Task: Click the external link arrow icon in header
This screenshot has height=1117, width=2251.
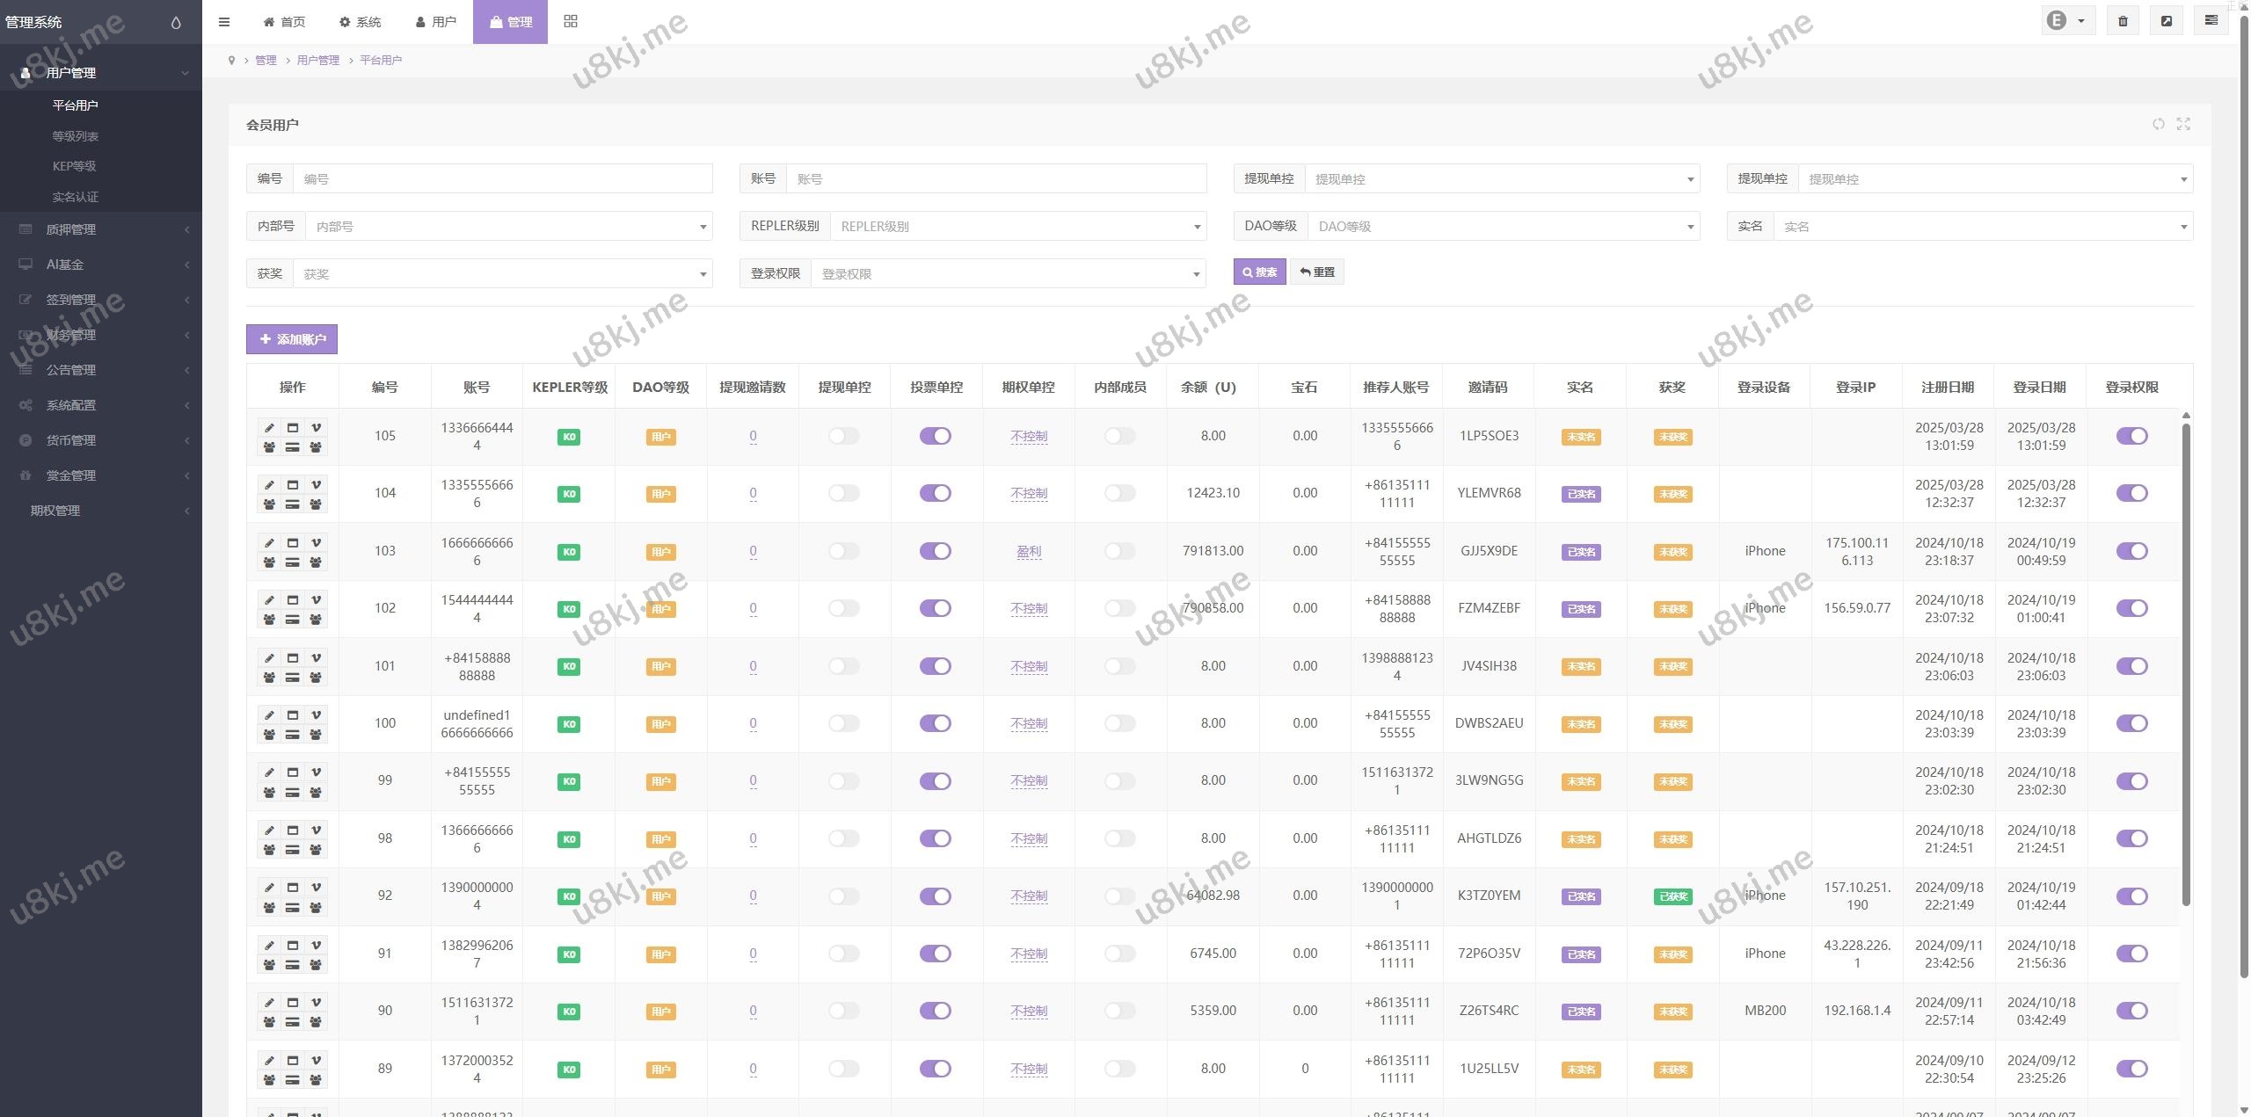Action: pos(2167,21)
